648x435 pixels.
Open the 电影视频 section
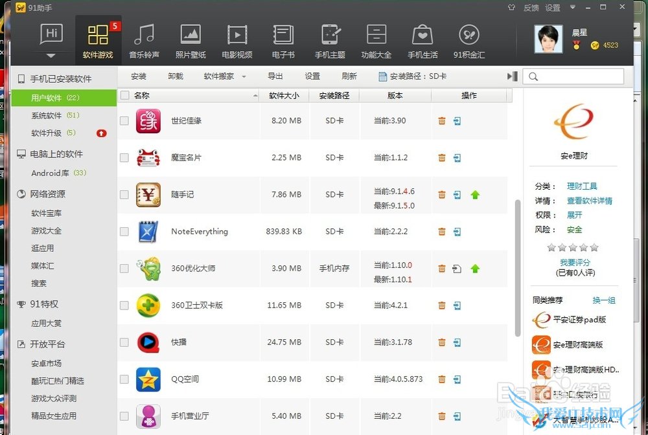(237, 40)
